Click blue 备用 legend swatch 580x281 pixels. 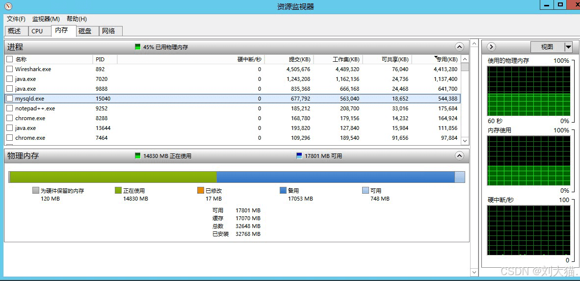point(283,190)
